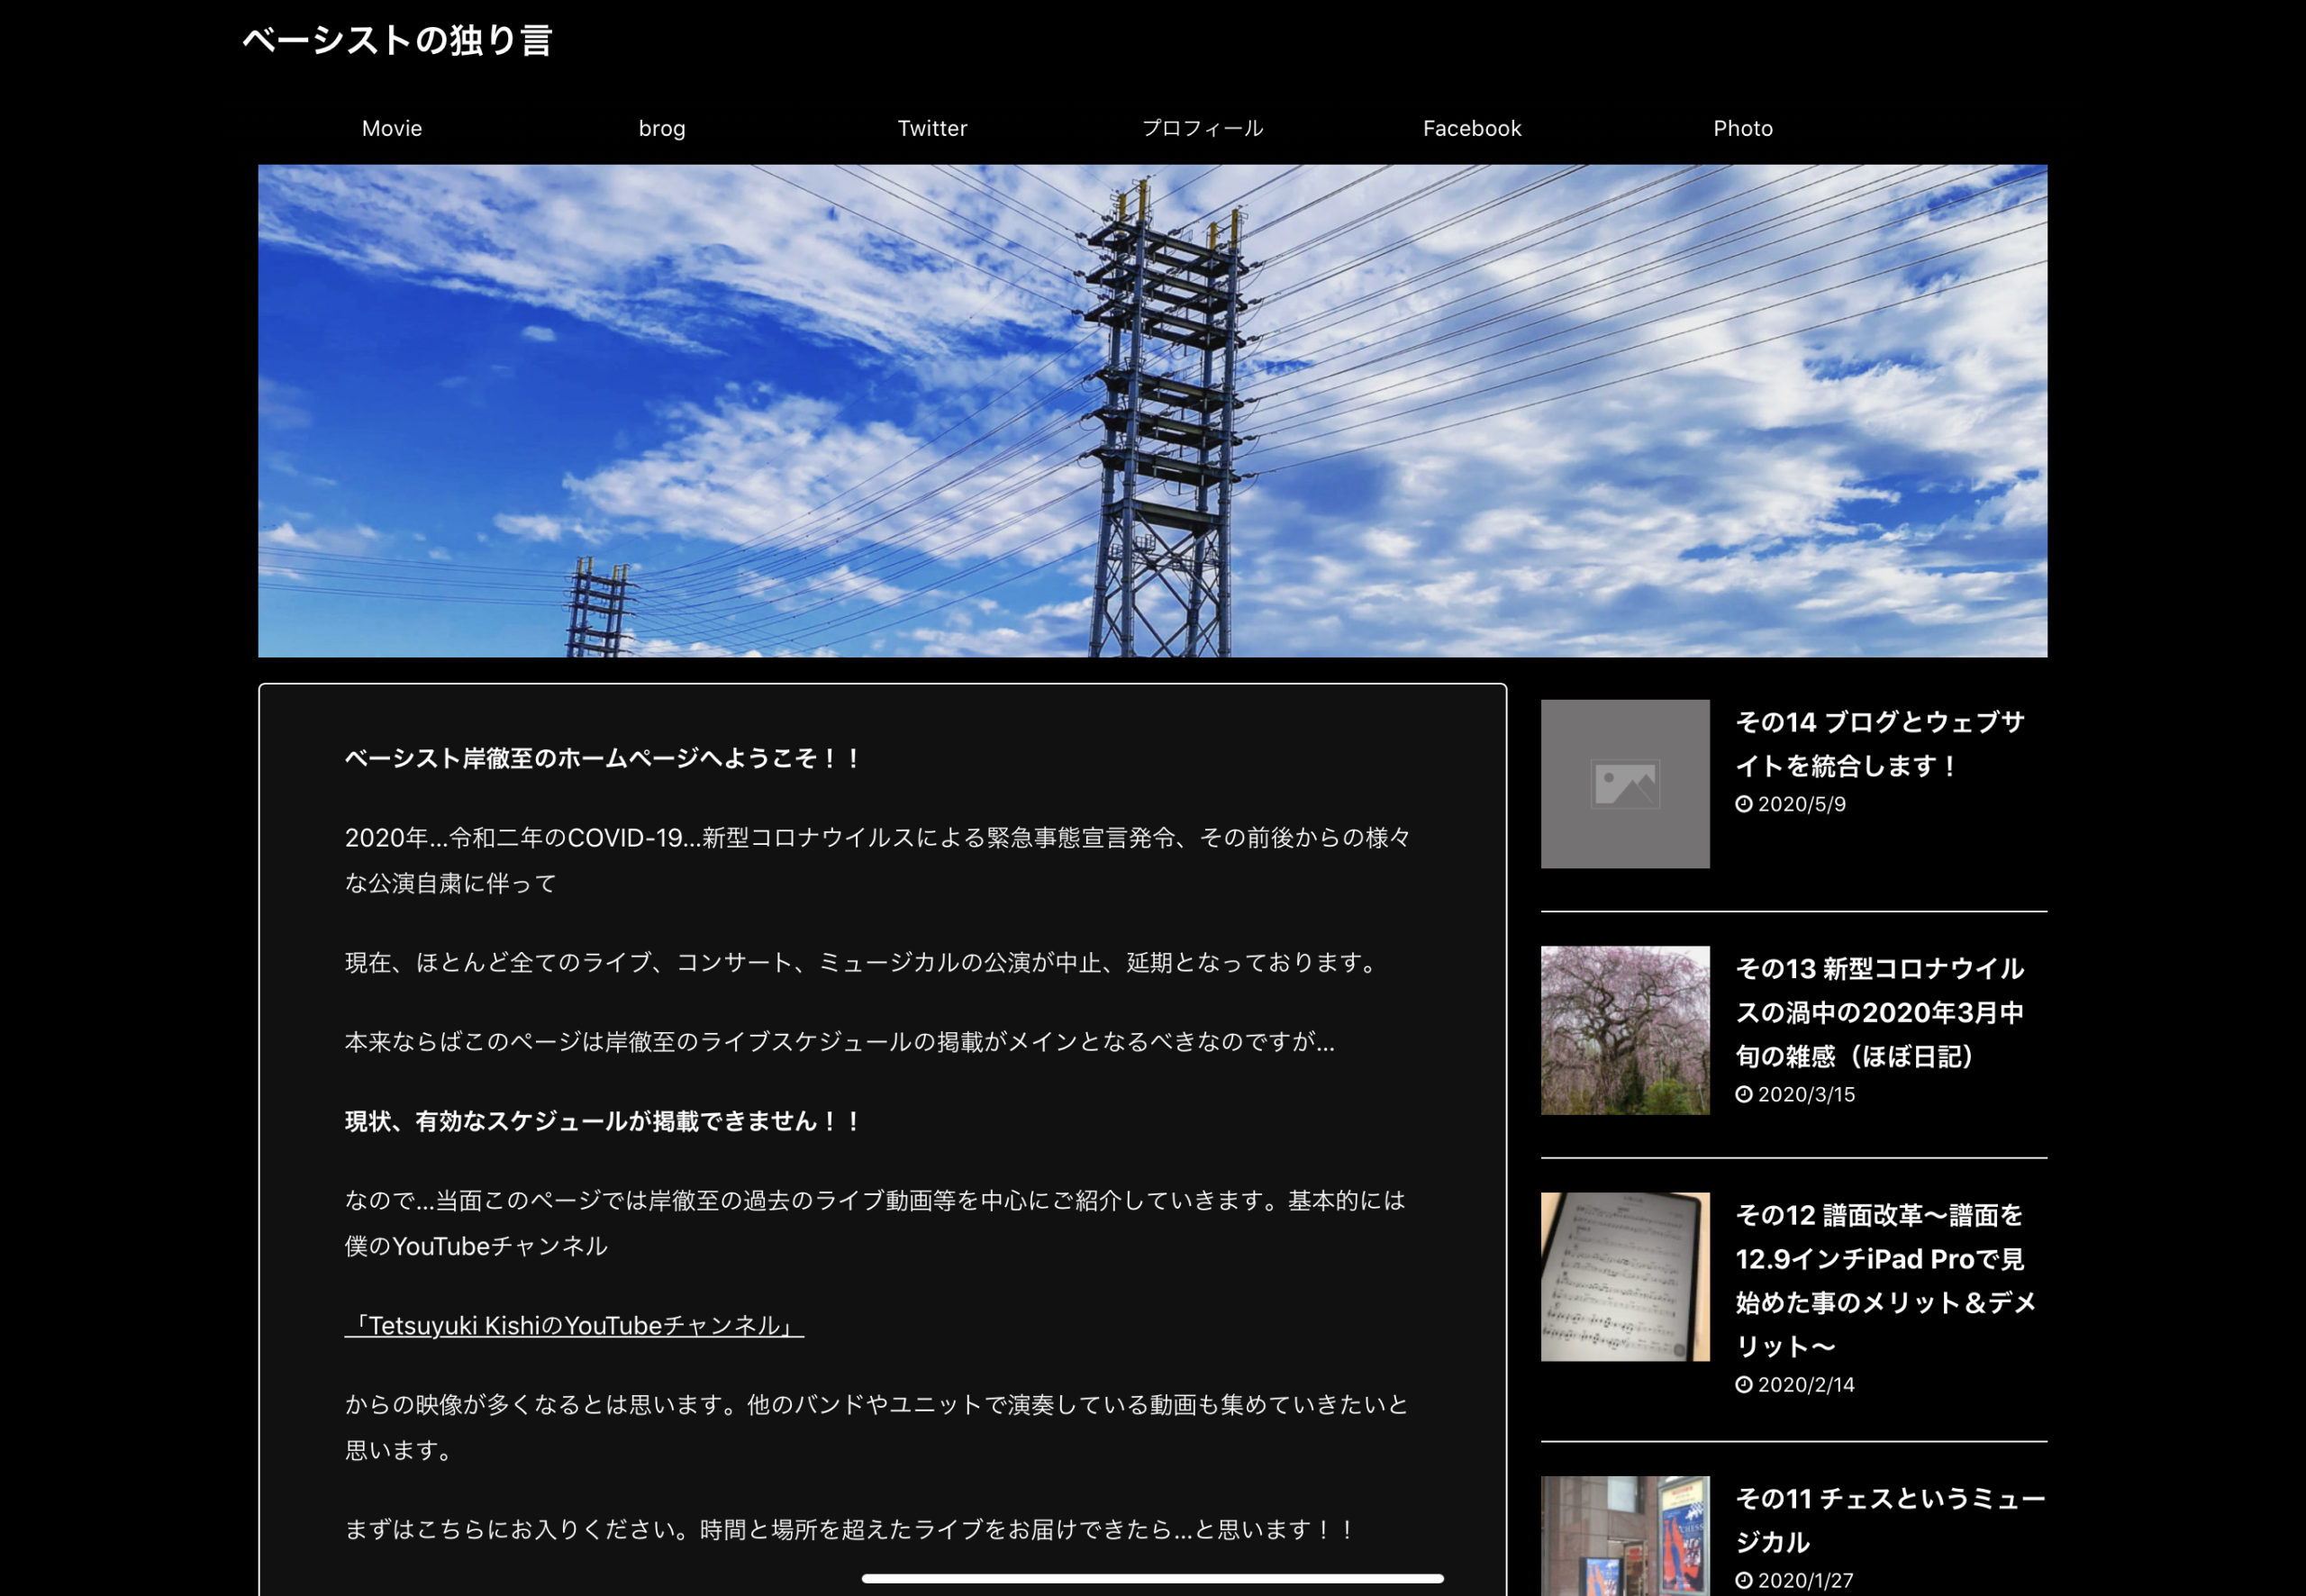This screenshot has width=2306, height=1596.
Task: Click the clock icon beside 2020/1/27
Action: tap(1744, 1580)
